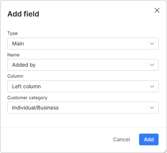Click the "Type" field label
Viewport: 167px width, 153px height.
tap(12, 33)
